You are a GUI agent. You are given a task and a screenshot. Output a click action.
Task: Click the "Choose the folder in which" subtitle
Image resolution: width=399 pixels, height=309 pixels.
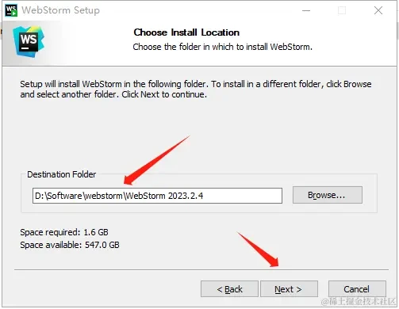[222, 47]
